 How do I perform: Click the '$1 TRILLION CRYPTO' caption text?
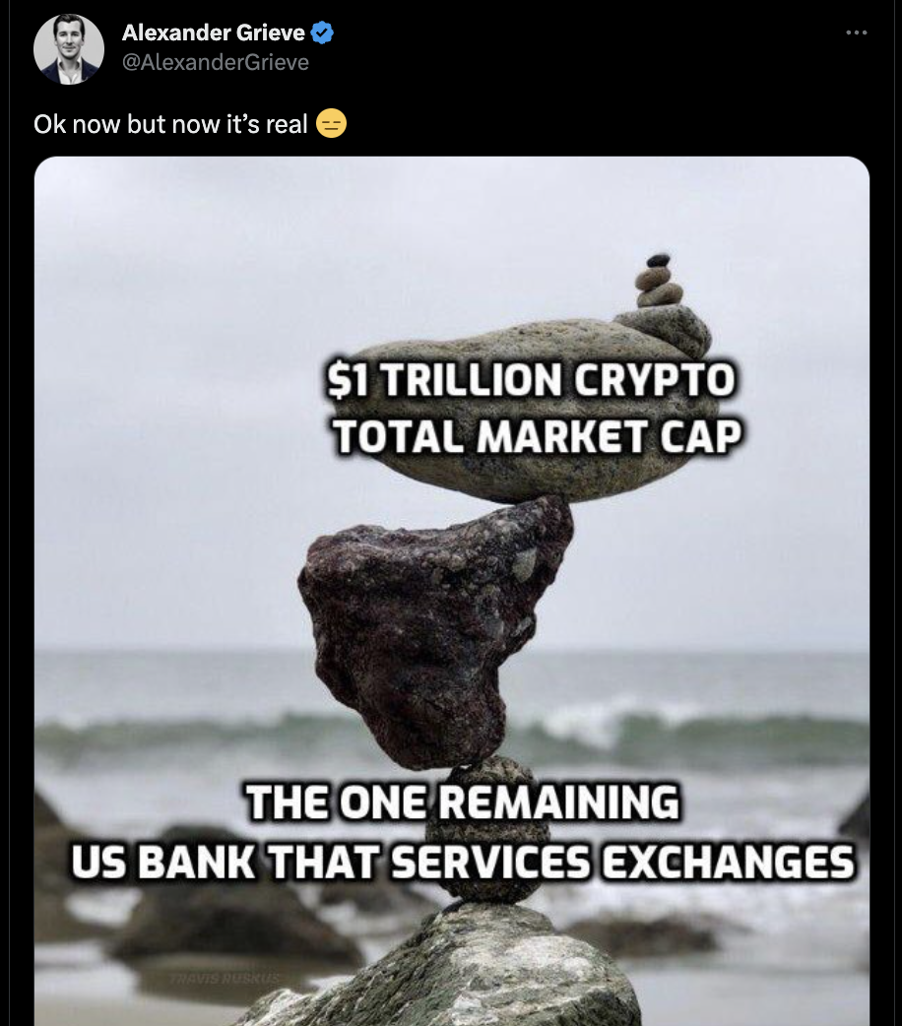pyautogui.click(x=531, y=379)
